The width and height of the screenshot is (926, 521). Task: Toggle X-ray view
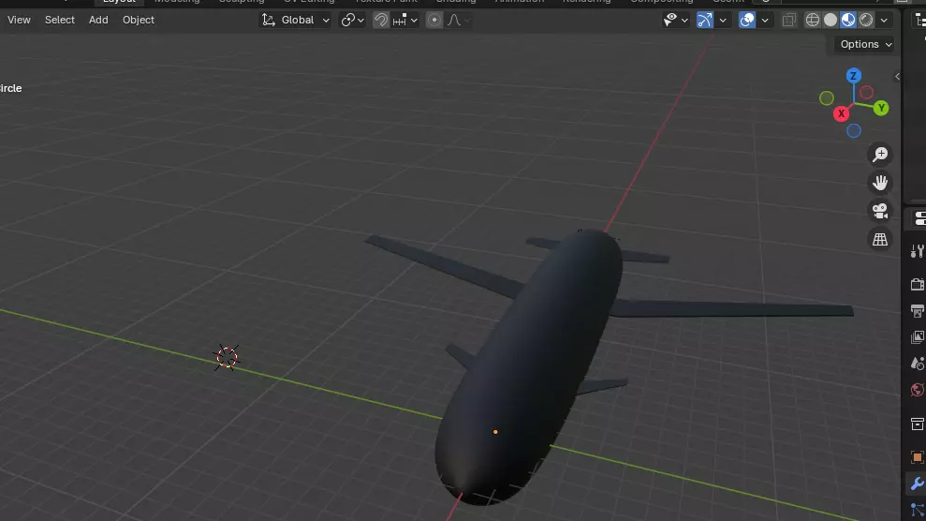click(789, 20)
